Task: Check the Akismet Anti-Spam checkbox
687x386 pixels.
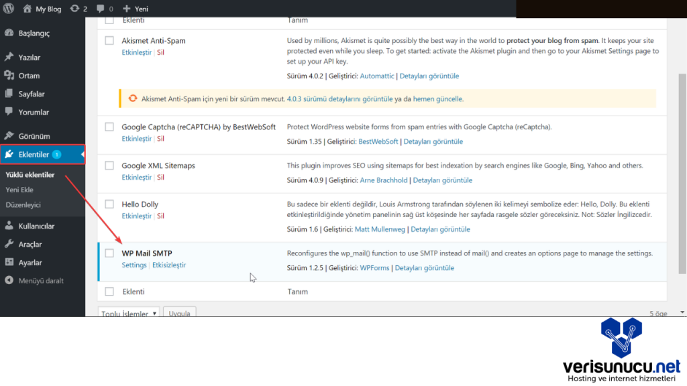Action: [x=109, y=41]
